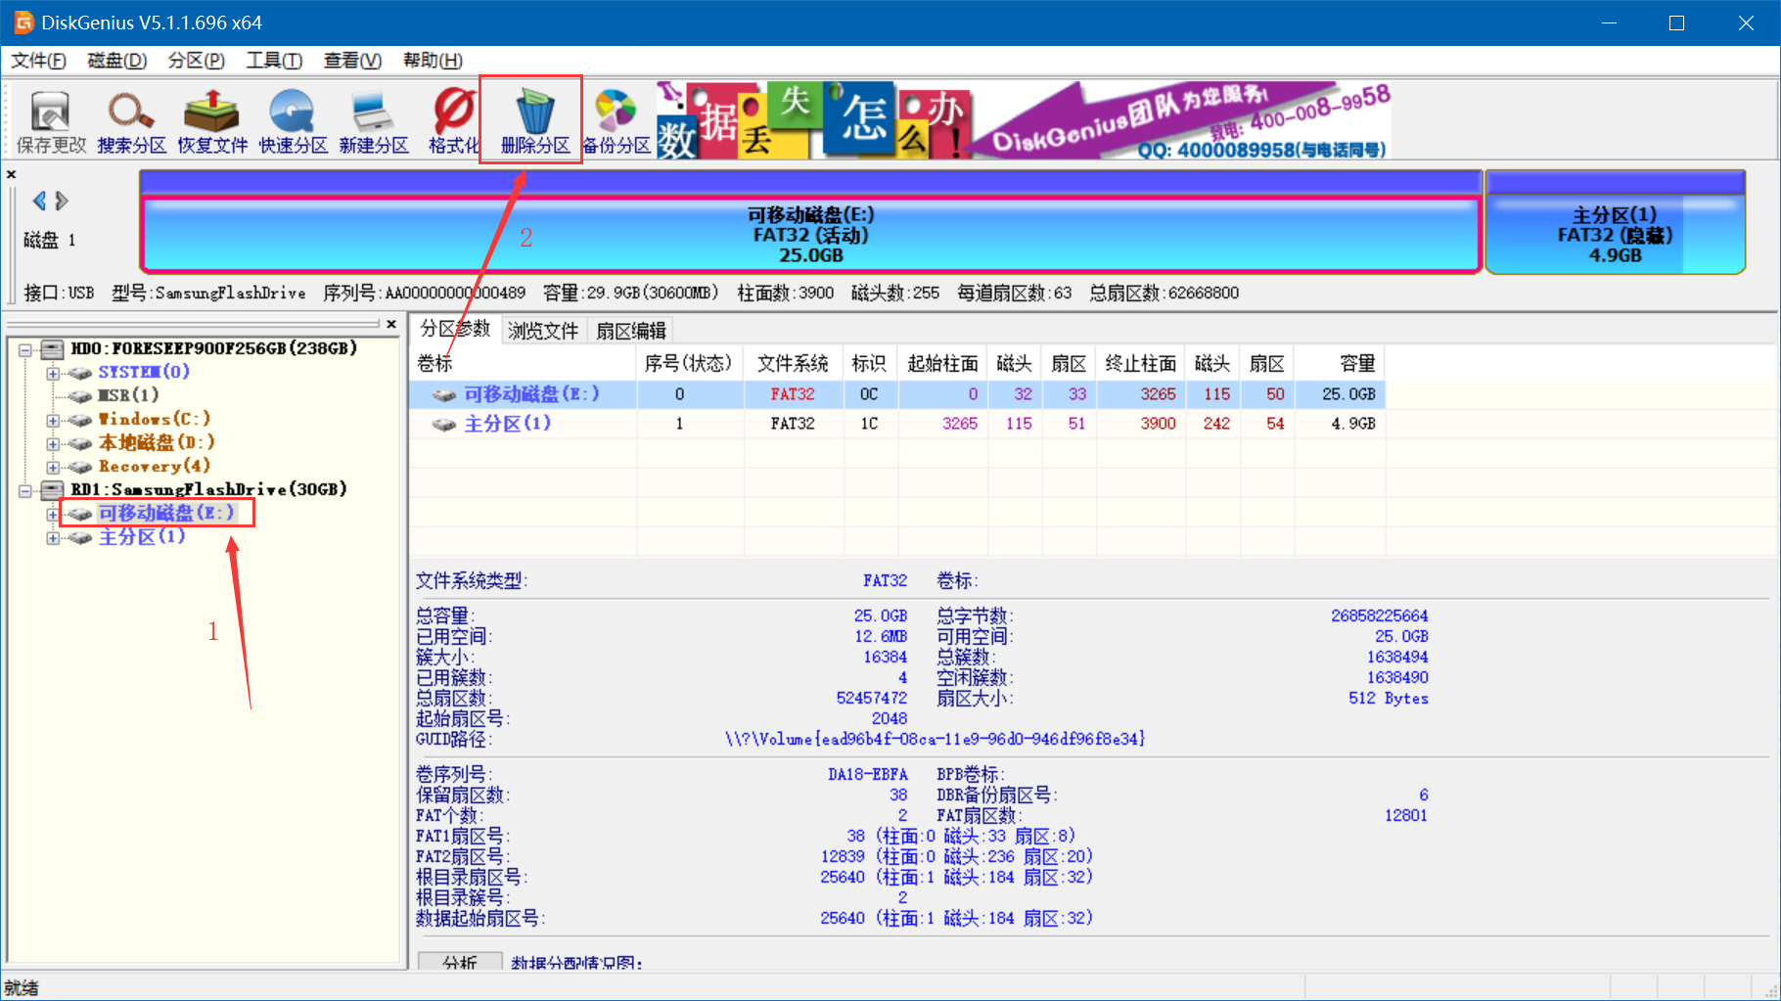Image resolution: width=1781 pixels, height=1001 pixels.
Task: Launch Recover Files (恢复文件) tool
Action: point(212,122)
